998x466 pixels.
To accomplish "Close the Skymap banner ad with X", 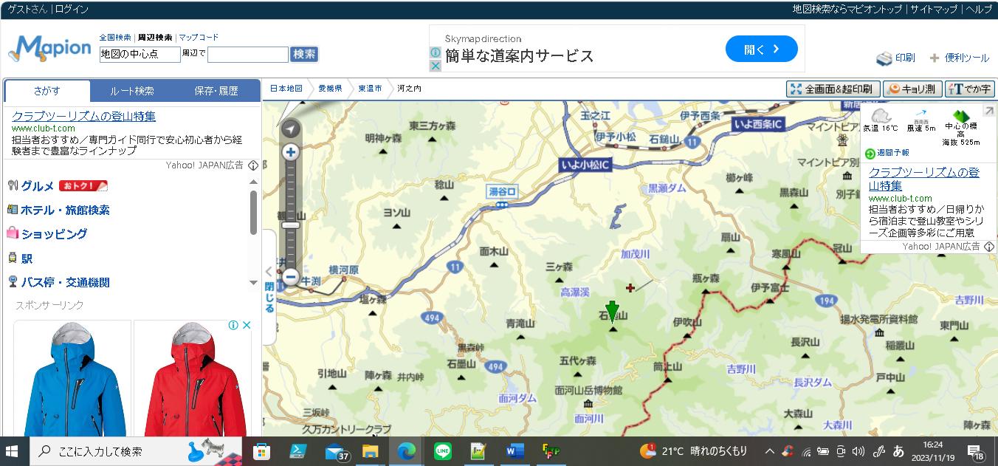I will pyautogui.click(x=436, y=66).
